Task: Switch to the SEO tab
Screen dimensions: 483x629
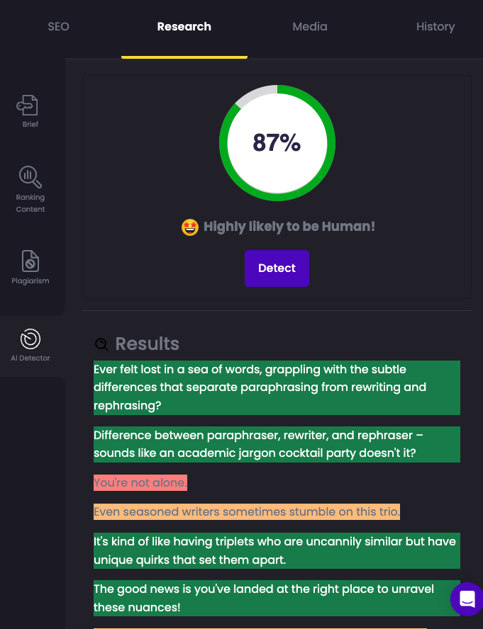Action: (58, 26)
